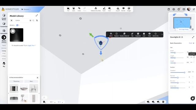Screen dimensions: 196x110
Task: Expand the Downlights 02 properties panel
Action: (x=193, y=37)
